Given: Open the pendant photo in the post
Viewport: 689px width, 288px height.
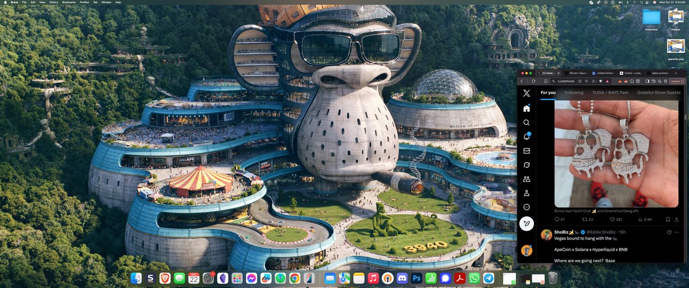Looking at the screenshot, I should pos(616,154).
